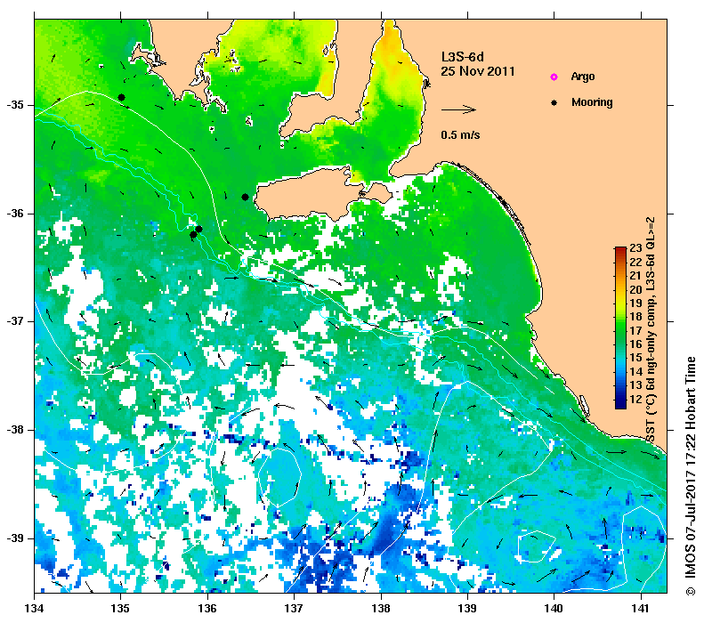Click the dark red top of SST color bar
Image resolution: width=704 pixels, height=623 pixels.
[x=620, y=250]
